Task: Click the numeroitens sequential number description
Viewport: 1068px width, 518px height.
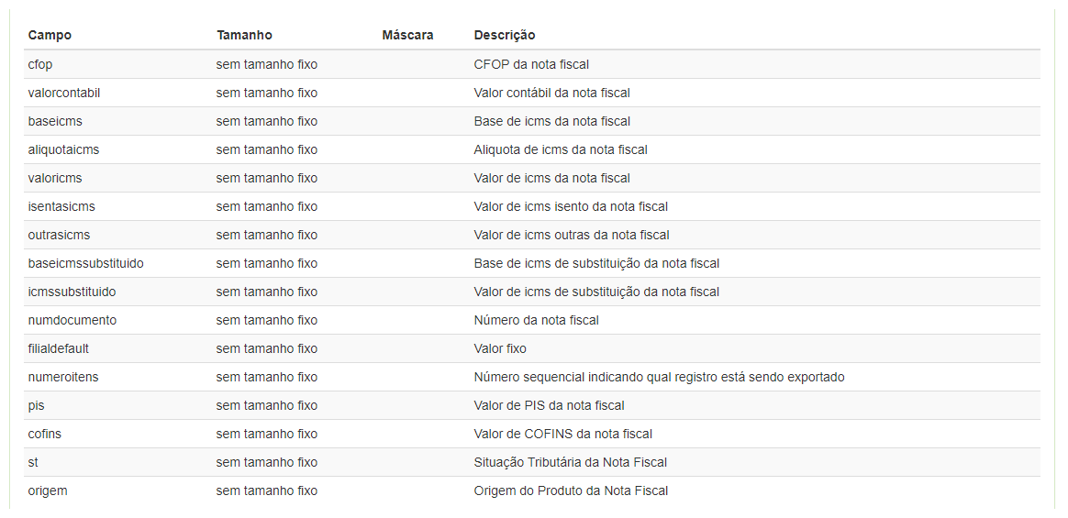Action: pyautogui.click(x=659, y=377)
